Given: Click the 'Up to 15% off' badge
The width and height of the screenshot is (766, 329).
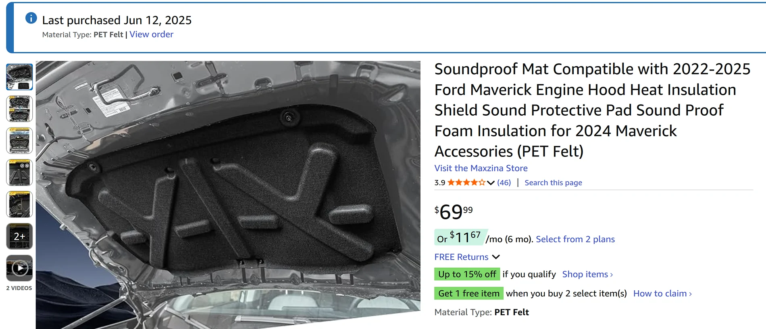Looking at the screenshot, I should [467, 274].
